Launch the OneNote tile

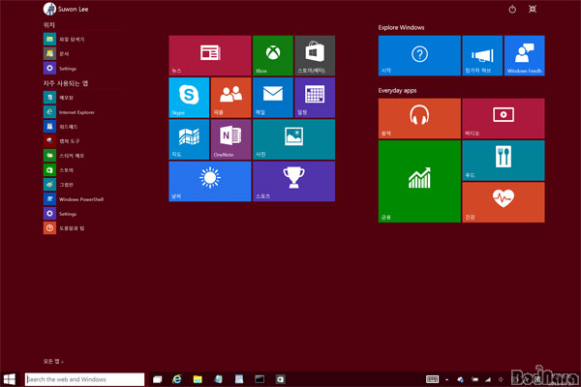[230, 139]
